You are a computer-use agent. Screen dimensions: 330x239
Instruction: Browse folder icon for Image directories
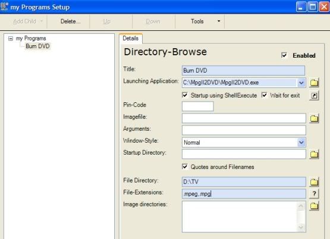click(x=314, y=206)
